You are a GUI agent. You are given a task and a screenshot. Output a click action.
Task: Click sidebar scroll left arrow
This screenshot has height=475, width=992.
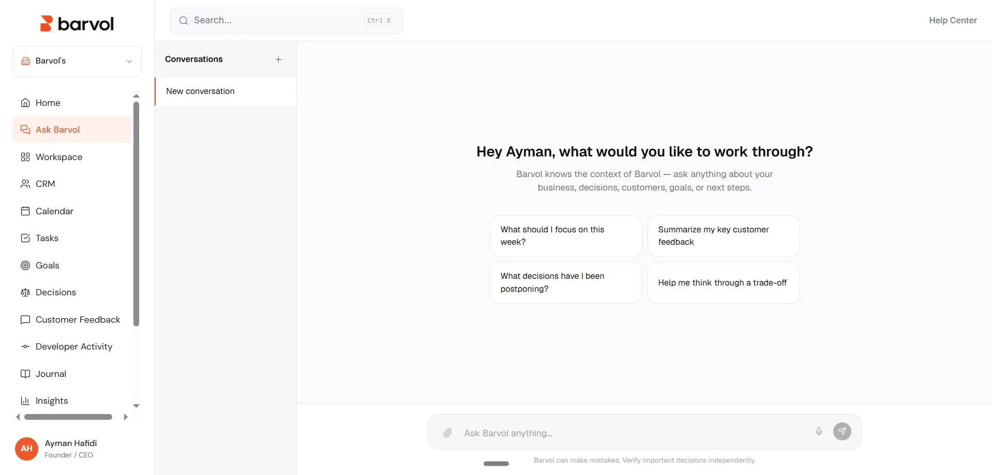[x=18, y=417]
